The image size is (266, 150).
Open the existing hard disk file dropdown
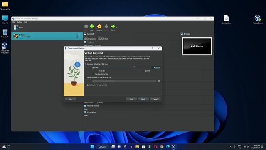coord(124,81)
